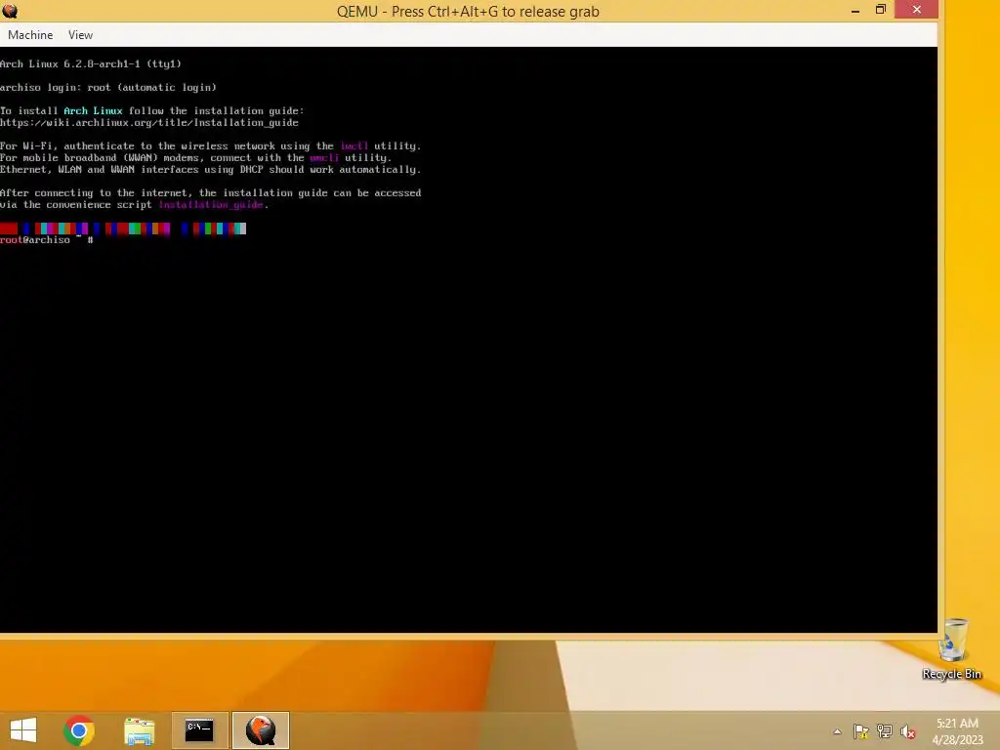Click the QEMU icon in the title bar
The image size is (1000, 750).
coord(10,11)
